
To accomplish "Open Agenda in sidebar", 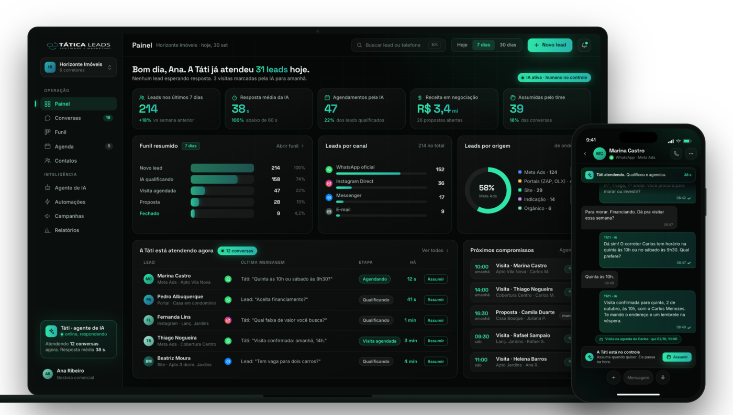I will [x=79, y=147].
